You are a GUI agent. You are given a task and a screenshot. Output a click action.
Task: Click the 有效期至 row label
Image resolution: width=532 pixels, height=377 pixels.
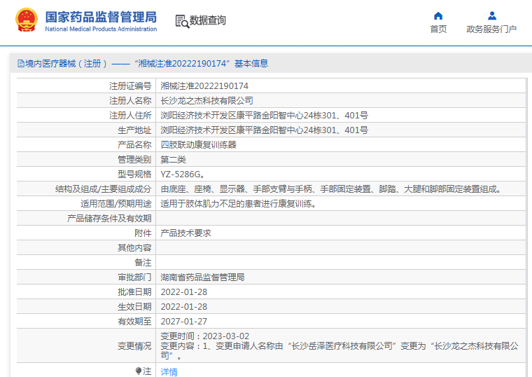click(134, 322)
